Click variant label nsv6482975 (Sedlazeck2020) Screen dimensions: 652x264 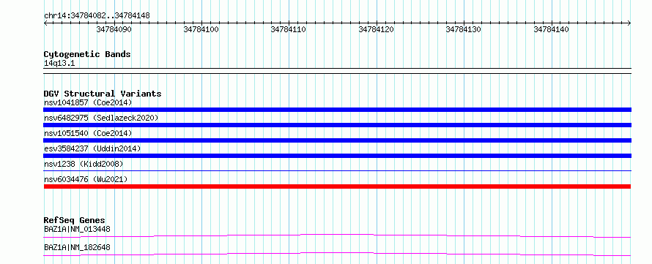(101, 118)
